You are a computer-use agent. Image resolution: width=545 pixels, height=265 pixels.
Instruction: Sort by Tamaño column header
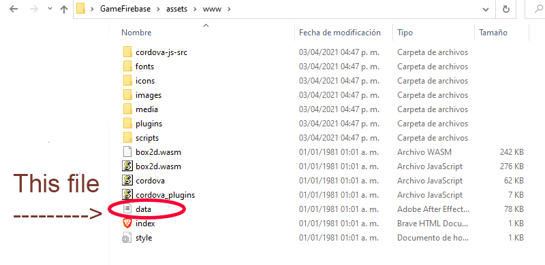pyautogui.click(x=493, y=33)
